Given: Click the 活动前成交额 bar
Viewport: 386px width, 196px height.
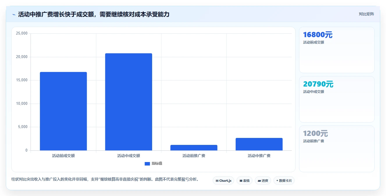Looking at the screenshot, I should pyautogui.click(x=63, y=111).
